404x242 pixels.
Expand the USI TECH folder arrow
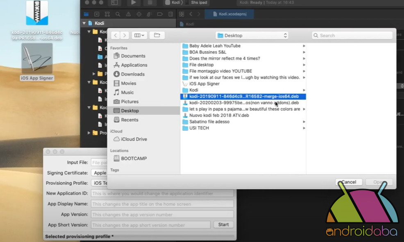click(x=304, y=128)
